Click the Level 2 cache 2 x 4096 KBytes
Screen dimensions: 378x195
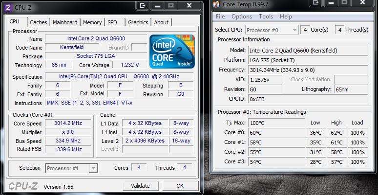[x=145, y=141]
